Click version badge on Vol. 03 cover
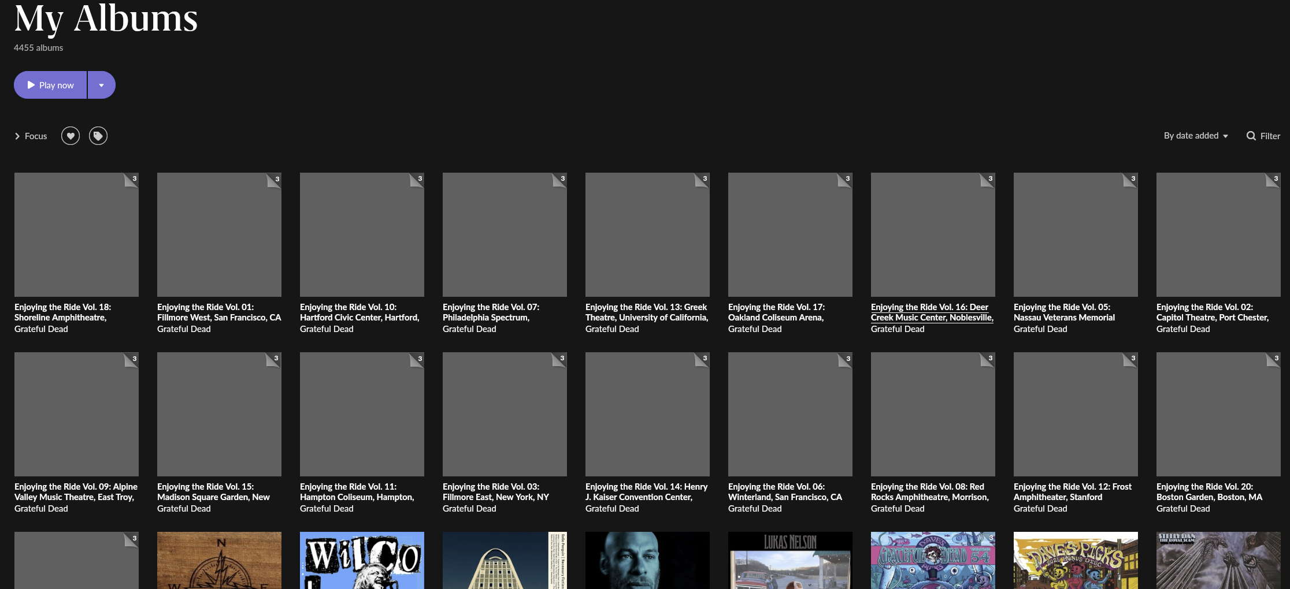The image size is (1290, 589). 560,359
